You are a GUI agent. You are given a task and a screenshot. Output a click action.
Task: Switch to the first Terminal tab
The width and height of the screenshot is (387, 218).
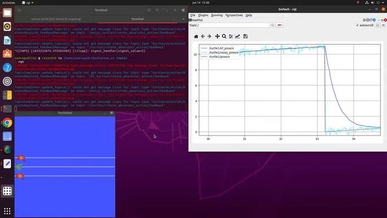point(56,19)
